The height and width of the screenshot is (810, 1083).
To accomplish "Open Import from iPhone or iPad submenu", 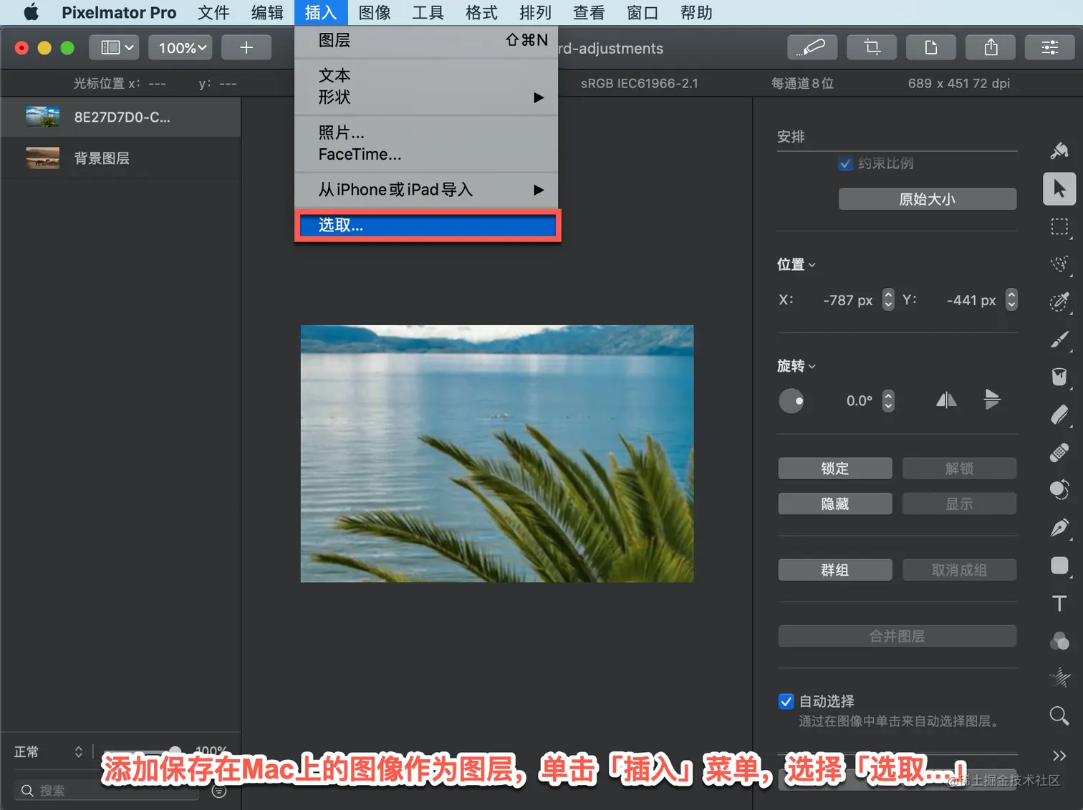I will coord(426,190).
